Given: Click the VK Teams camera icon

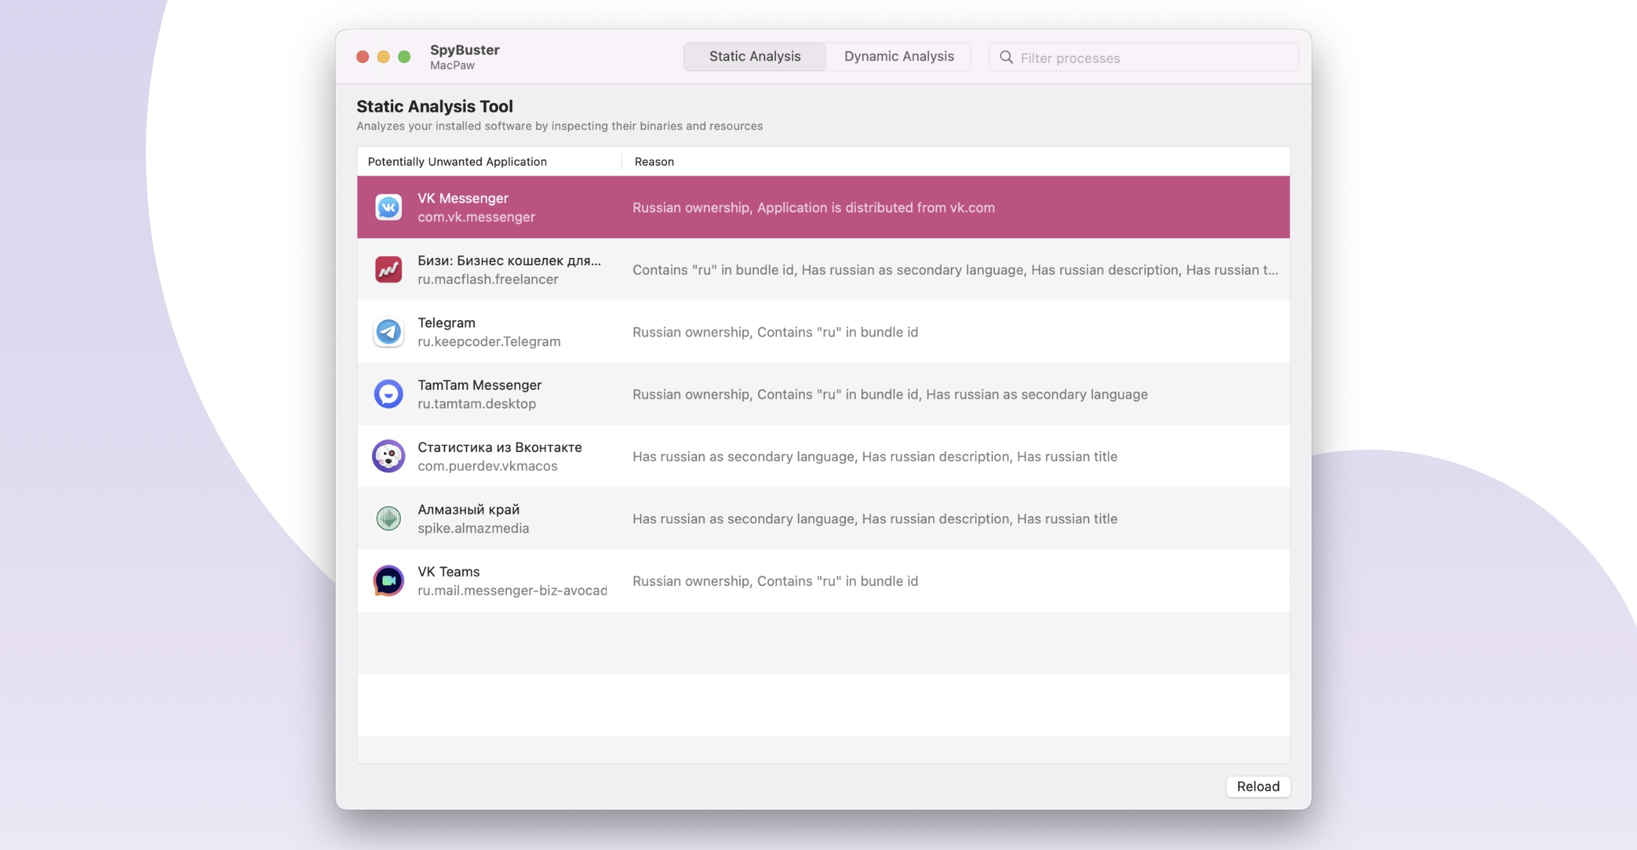Looking at the screenshot, I should coord(388,581).
